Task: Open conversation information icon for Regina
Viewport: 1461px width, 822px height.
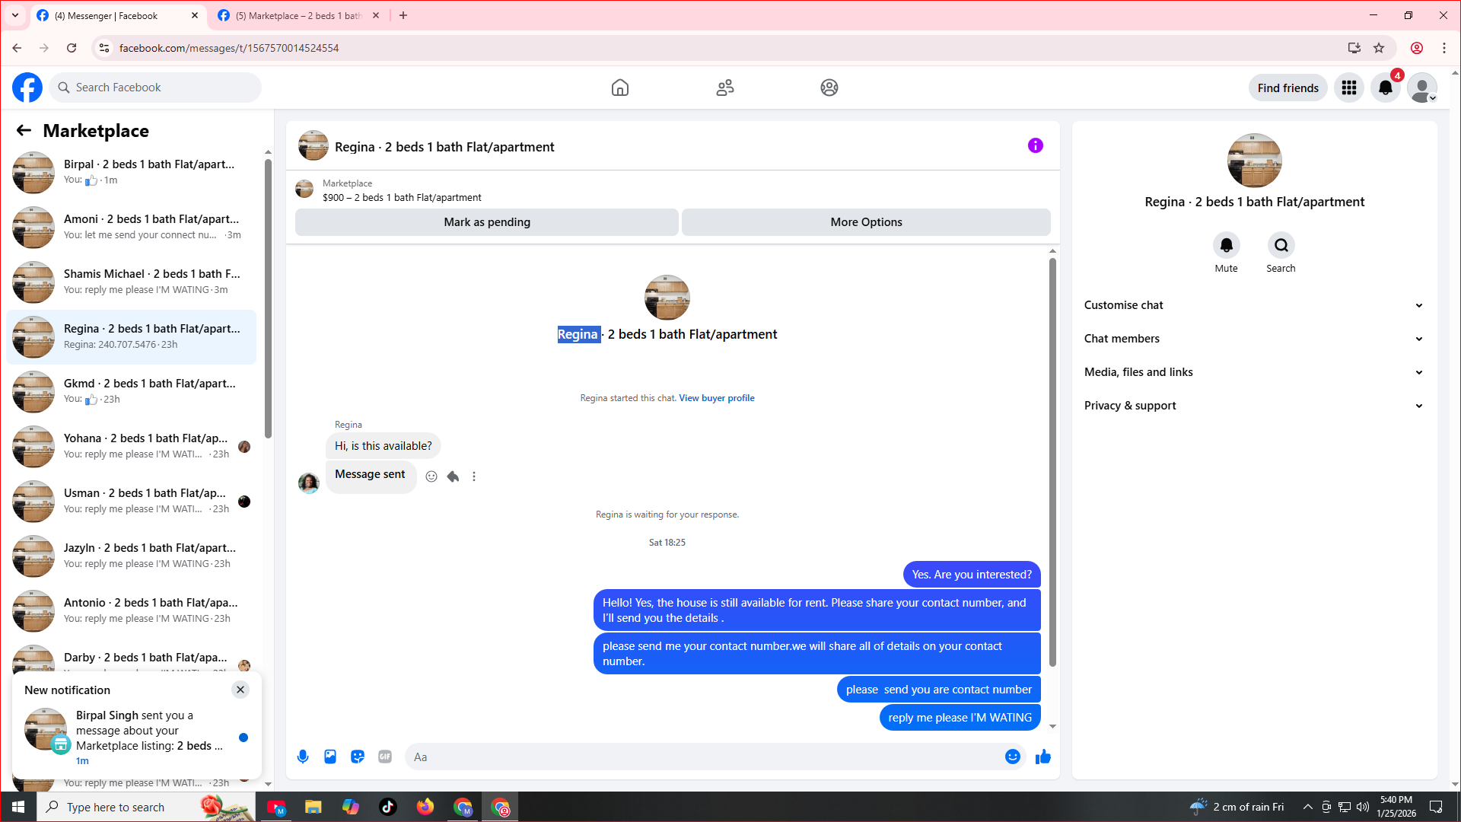Action: [1036, 145]
